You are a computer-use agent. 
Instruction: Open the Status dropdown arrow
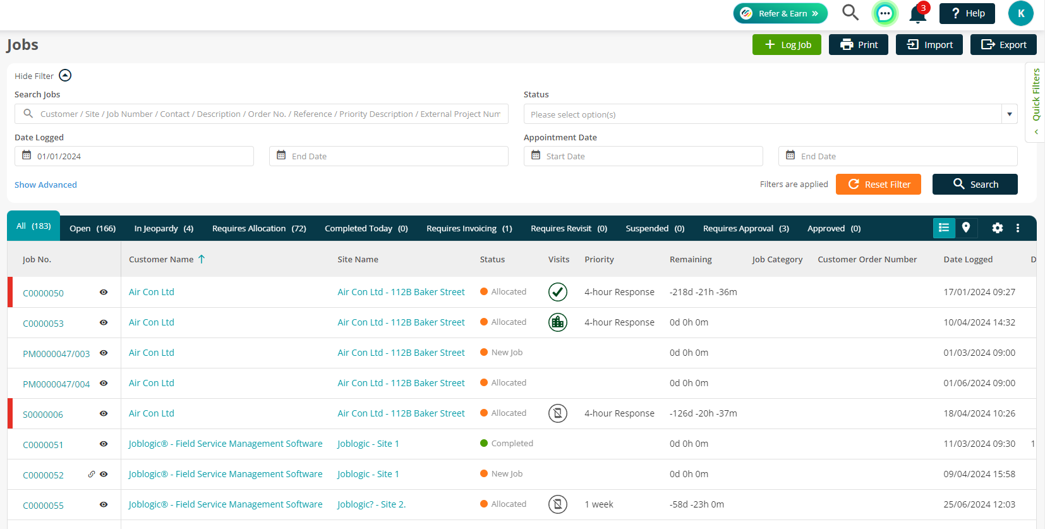pos(1010,114)
